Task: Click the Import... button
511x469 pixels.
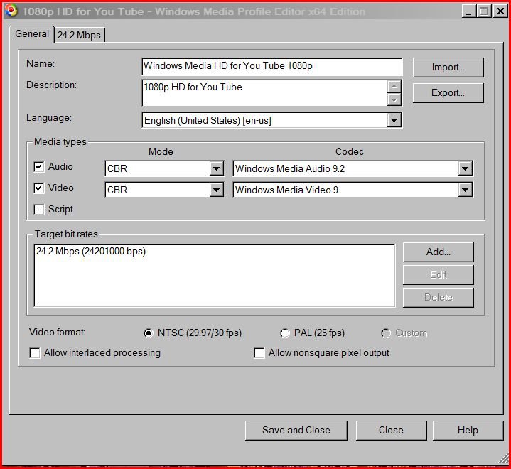Action: (448, 67)
